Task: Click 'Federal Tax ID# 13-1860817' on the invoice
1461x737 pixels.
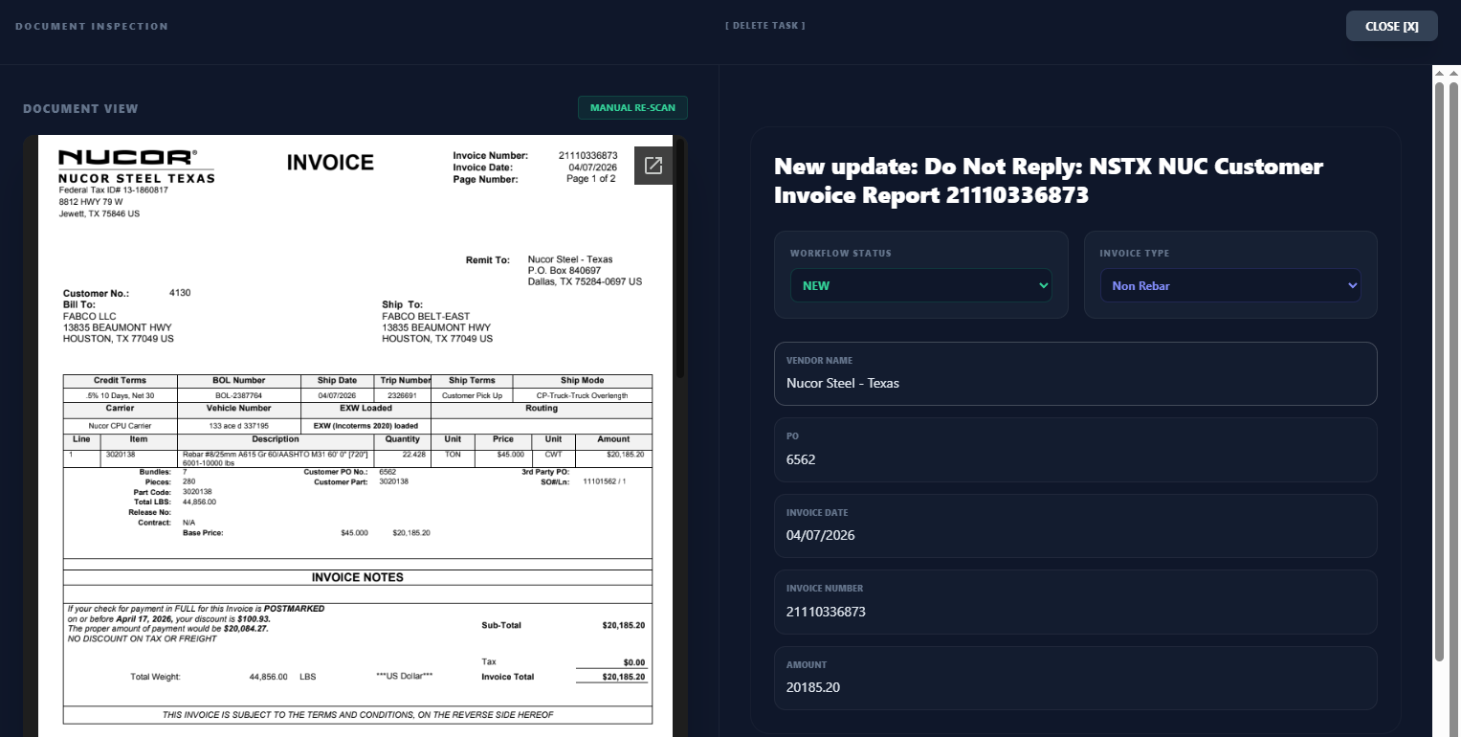Action: tap(114, 190)
